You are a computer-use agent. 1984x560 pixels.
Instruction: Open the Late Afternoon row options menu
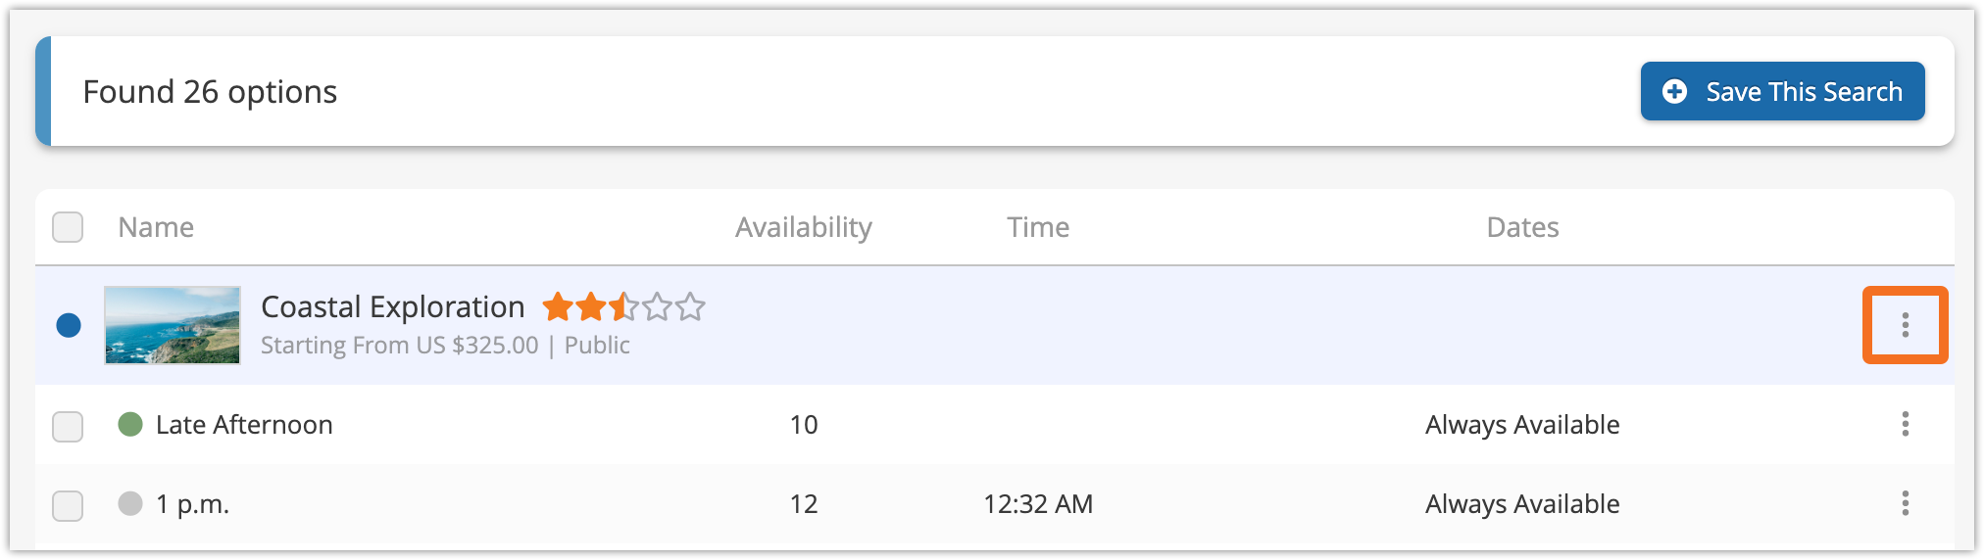tap(1905, 424)
